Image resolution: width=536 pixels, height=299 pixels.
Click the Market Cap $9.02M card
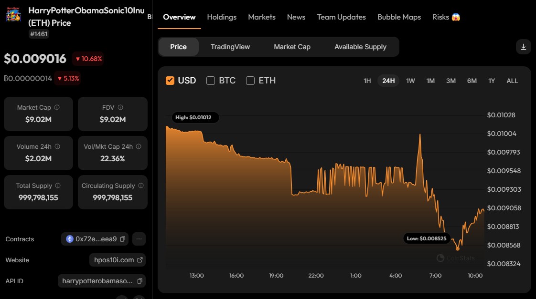(x=38, y=114)
